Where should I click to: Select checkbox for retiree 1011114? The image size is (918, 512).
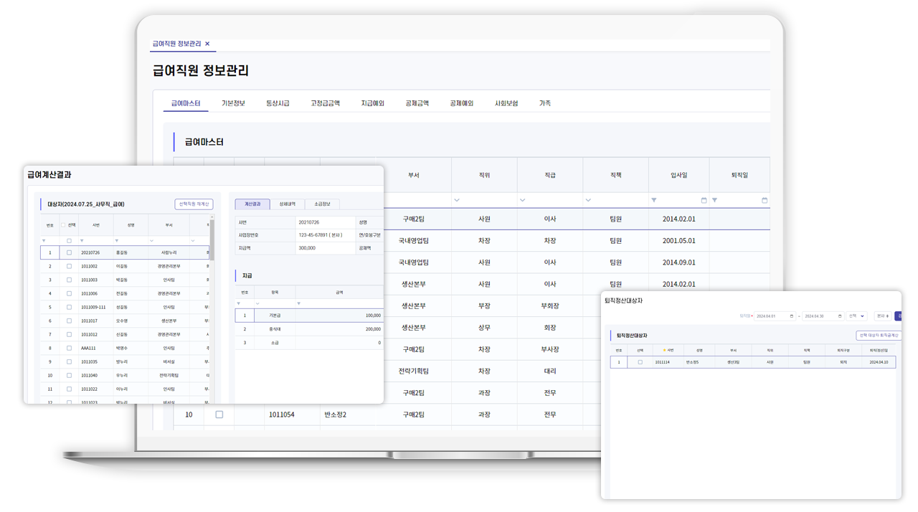[640, 363]
